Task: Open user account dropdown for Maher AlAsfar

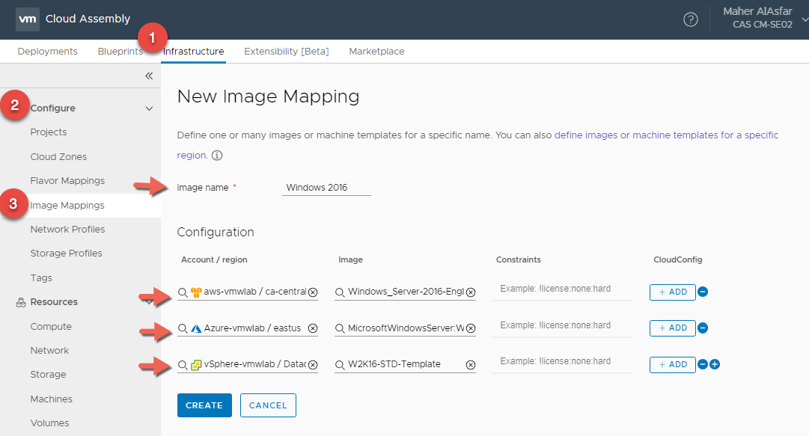Action: pos(803,19)
